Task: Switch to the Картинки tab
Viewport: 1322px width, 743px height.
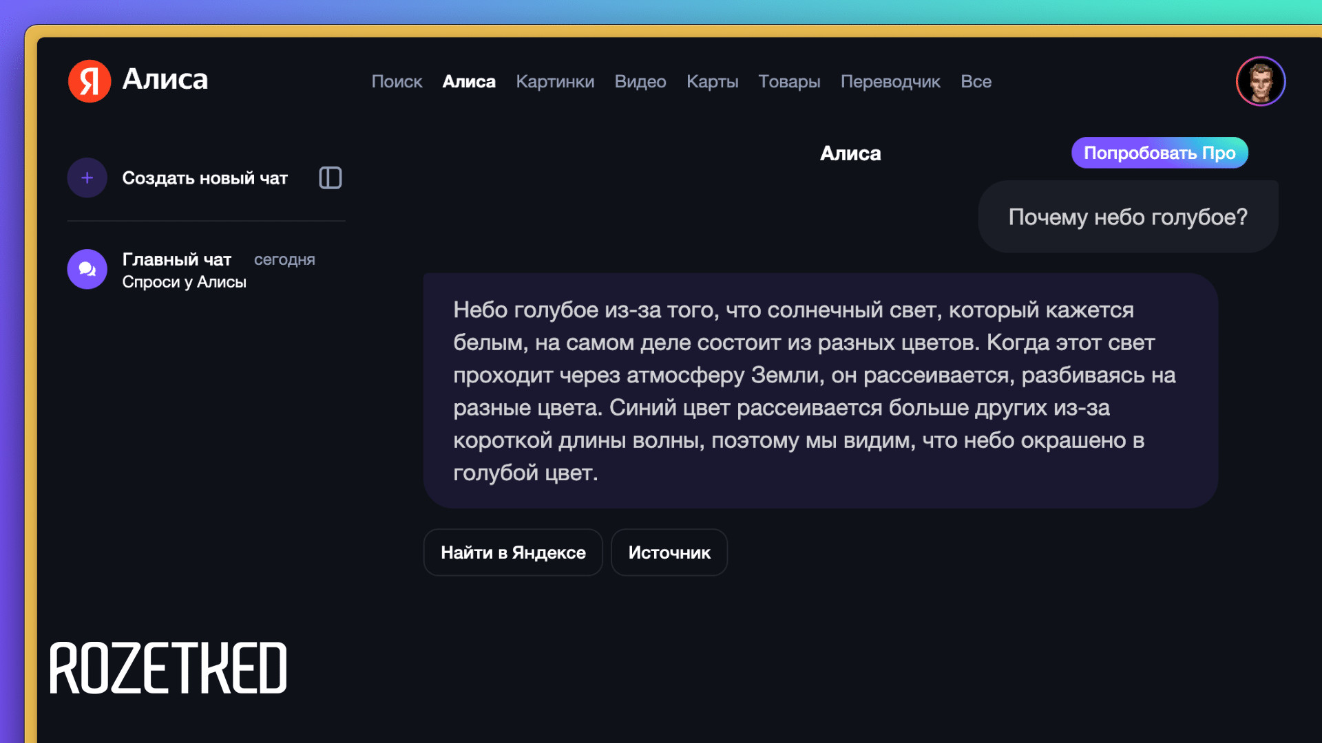Action: point(555,81)
